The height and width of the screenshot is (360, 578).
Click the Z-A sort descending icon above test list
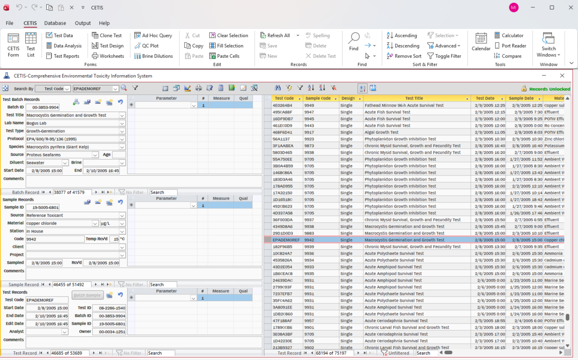(x=322, y=87)
